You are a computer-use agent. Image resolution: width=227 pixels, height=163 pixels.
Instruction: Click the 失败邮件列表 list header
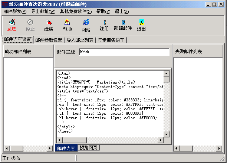point(198,51)
